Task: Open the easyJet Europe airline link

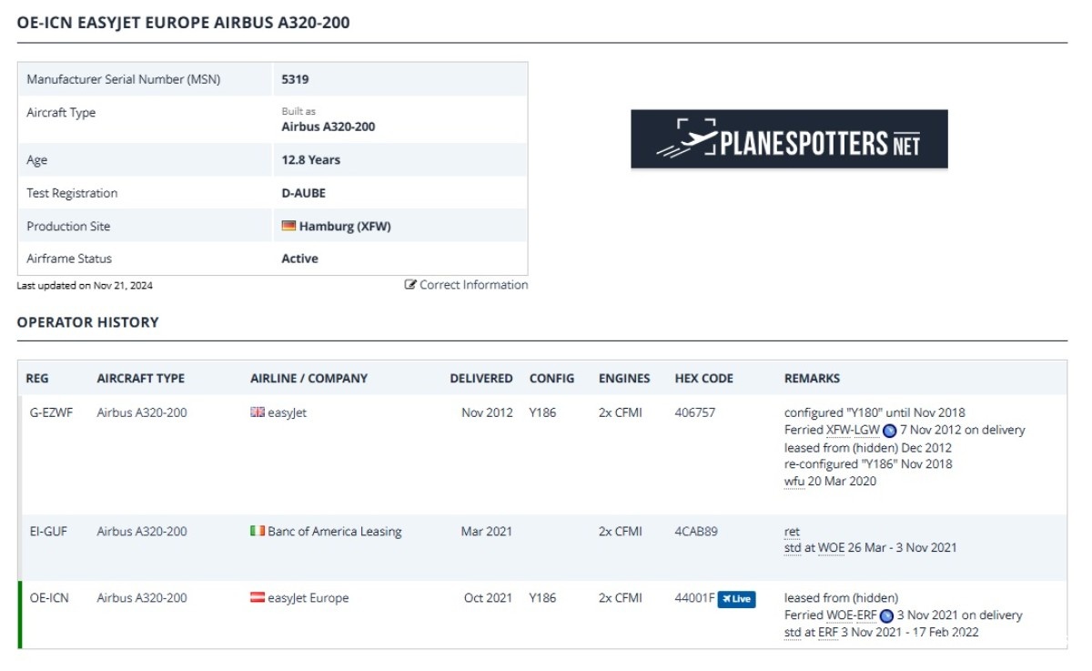Action: coord(308,598)
